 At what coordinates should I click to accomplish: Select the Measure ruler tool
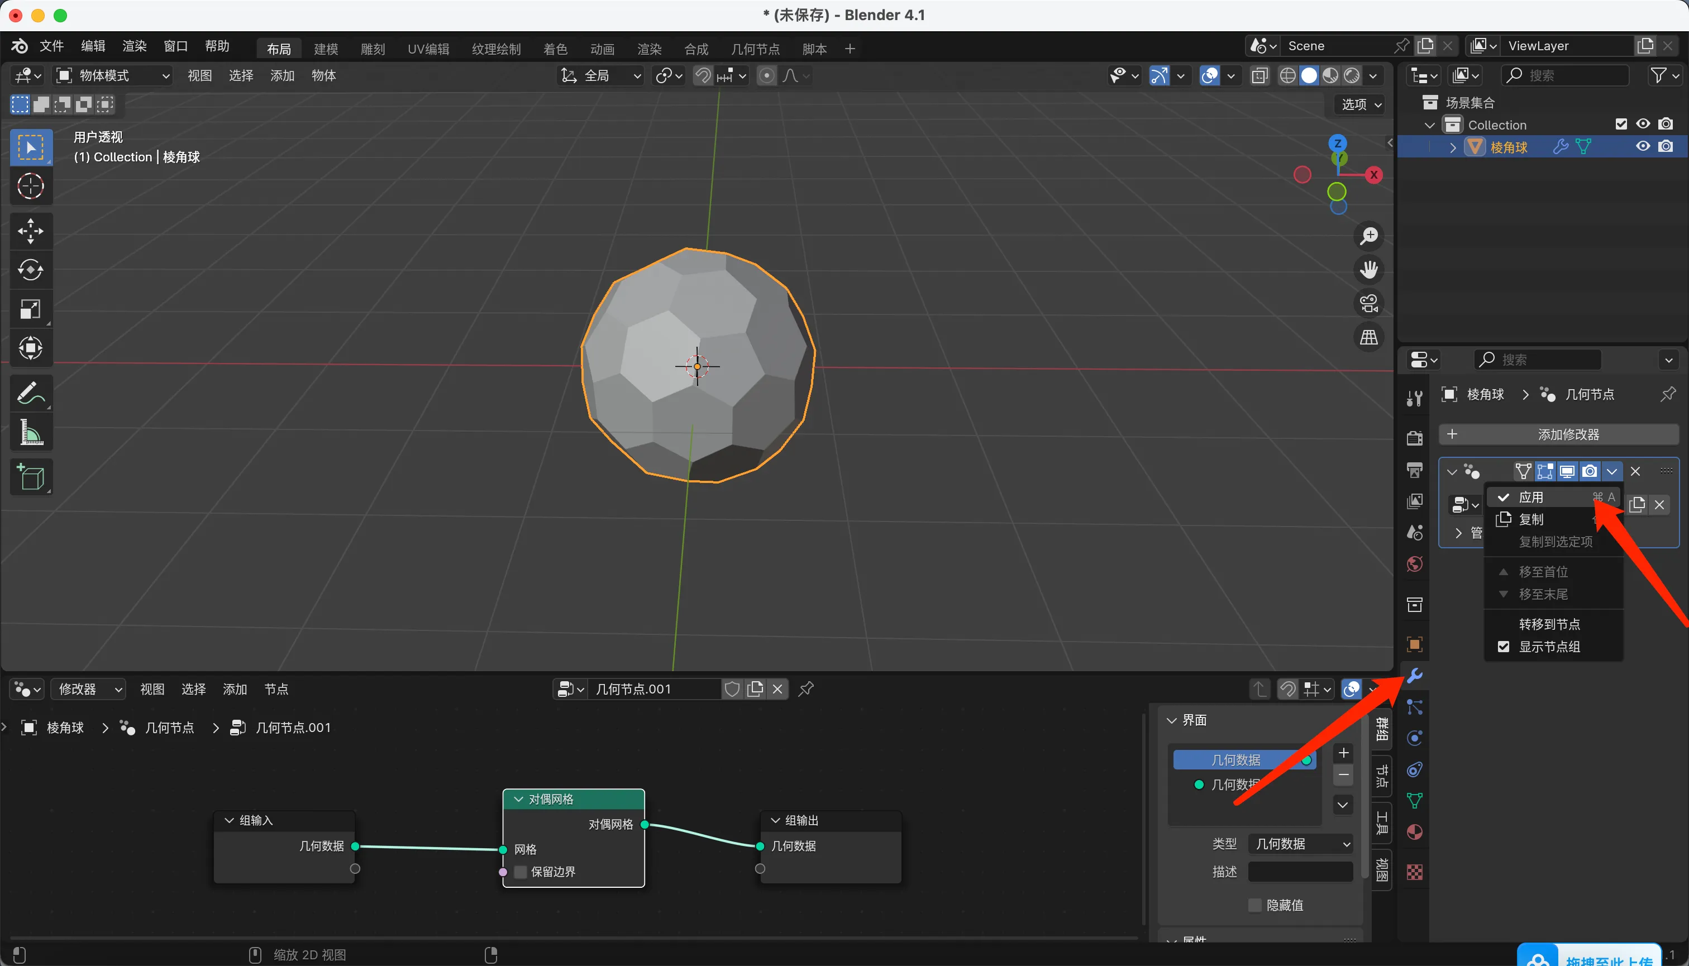click(31, 433)
